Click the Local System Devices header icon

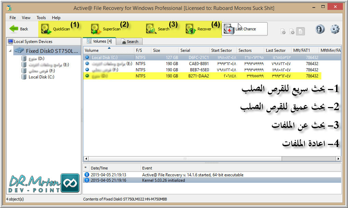pos(11,41)
